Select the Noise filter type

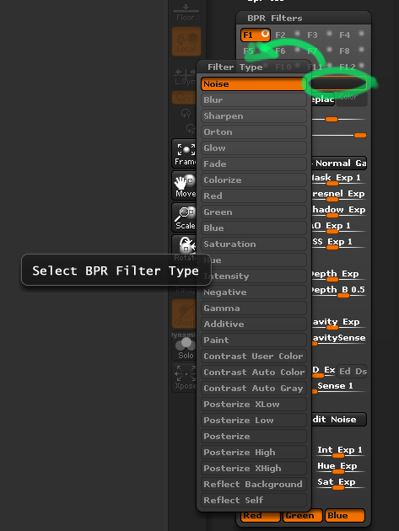pos(254,84)
